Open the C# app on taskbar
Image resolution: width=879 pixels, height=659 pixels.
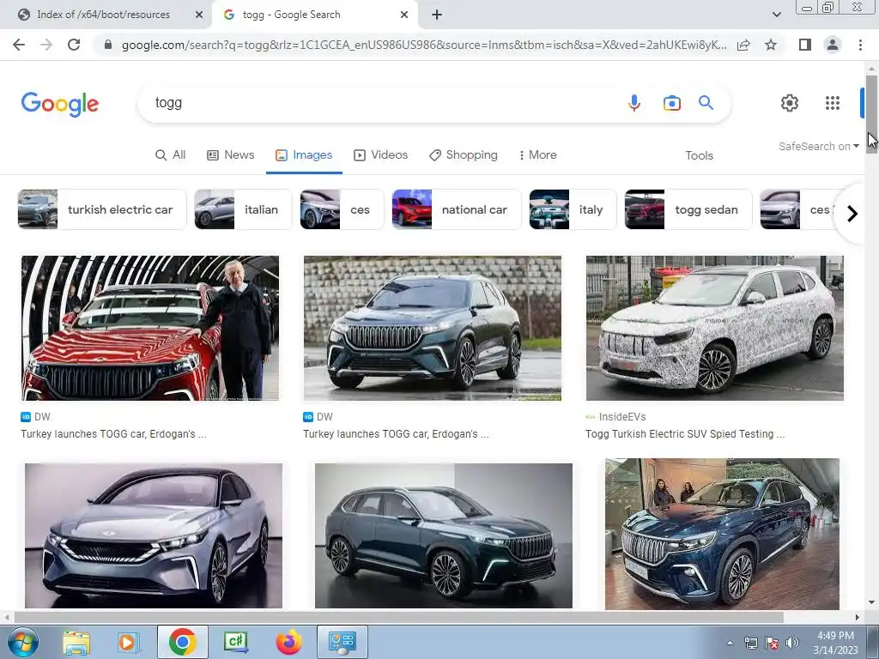(x=236, y=642)
